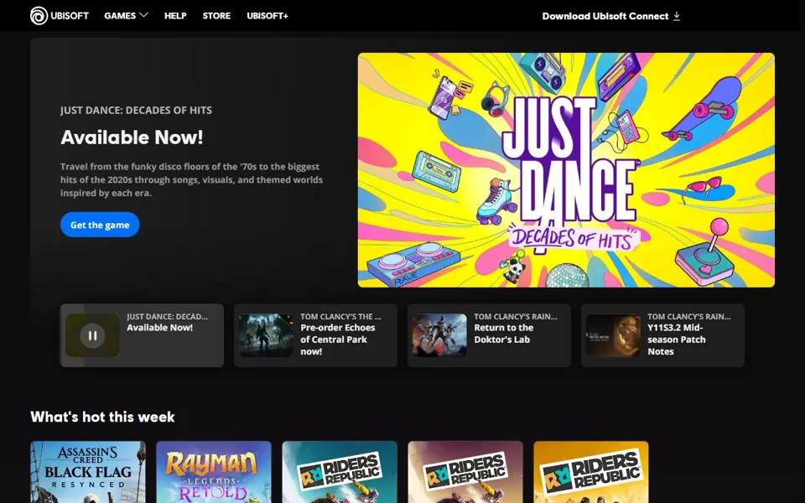Click the 'What's hot this week' heading
The width and height of the screenshot is (805, 503).
coord(102,417)
